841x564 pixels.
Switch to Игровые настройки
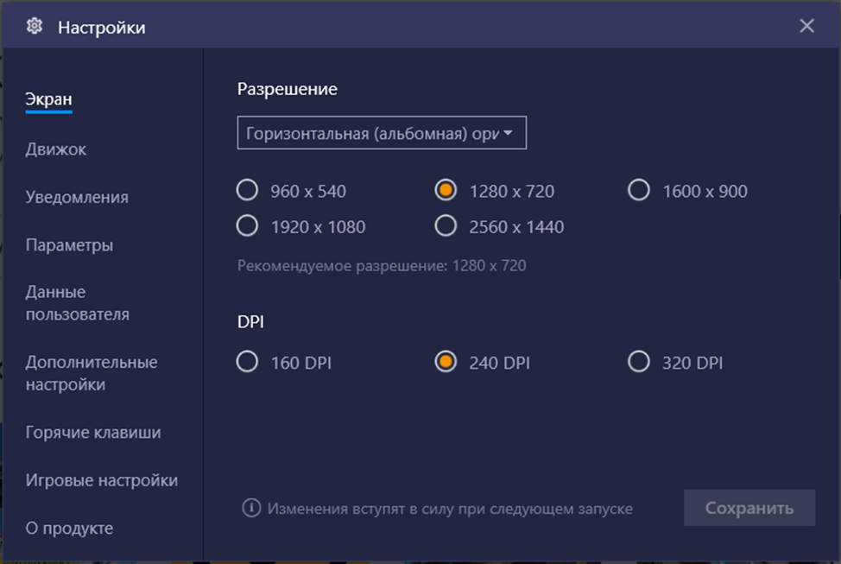102,480
